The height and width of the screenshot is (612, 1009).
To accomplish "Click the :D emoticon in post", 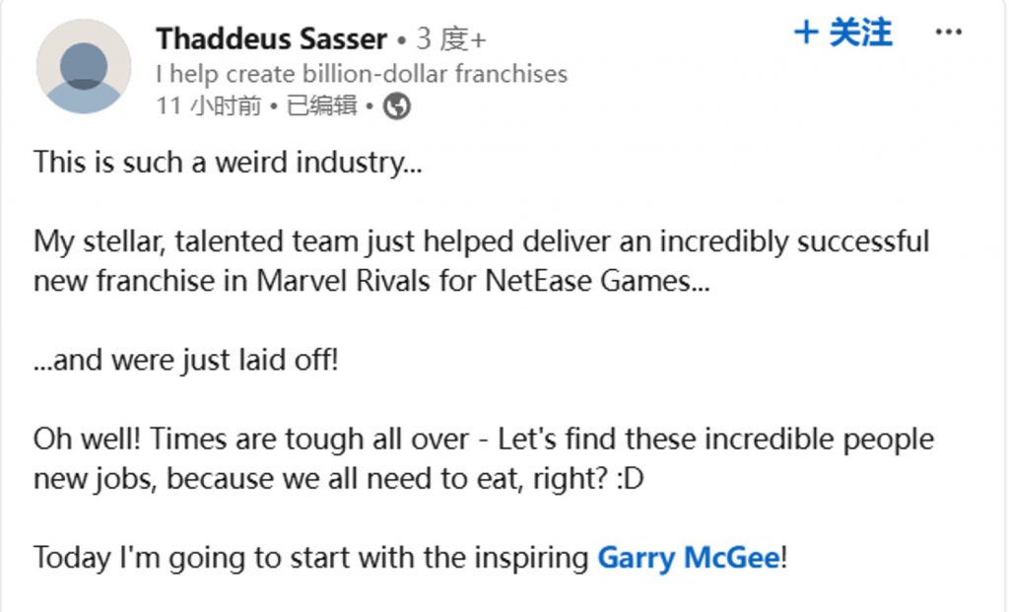I will click(630, 479).
